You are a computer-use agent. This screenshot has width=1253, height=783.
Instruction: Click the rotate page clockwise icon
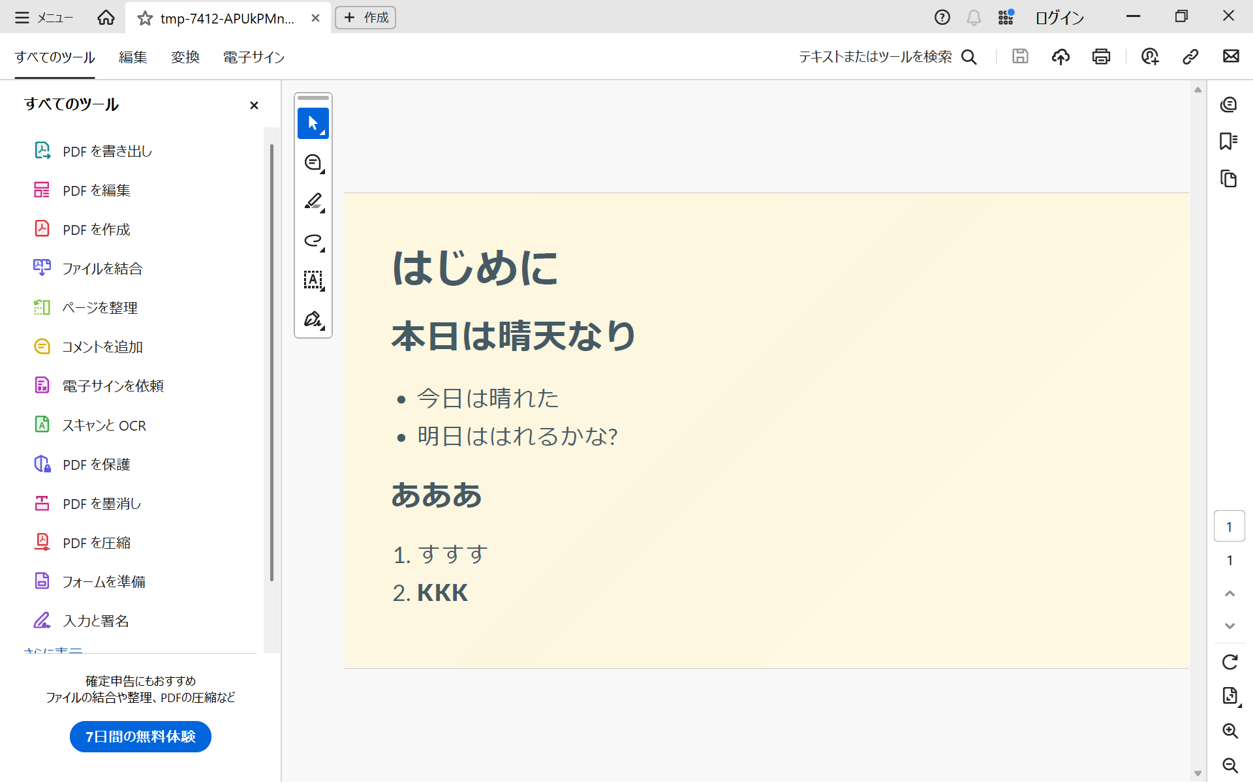(x=1230, y=662)
